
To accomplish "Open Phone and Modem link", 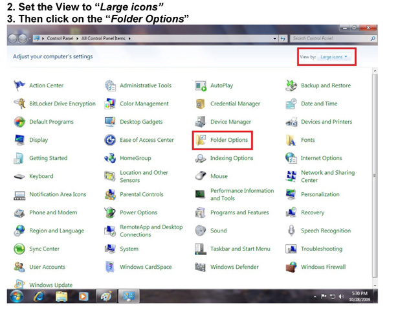I will [x=53, y=212].
